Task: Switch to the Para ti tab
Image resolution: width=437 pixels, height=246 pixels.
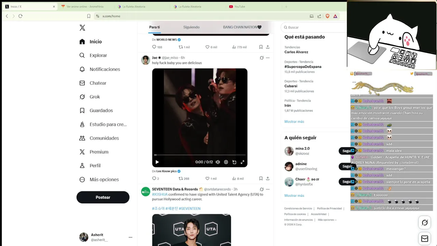Action: [x=154, y=27]
